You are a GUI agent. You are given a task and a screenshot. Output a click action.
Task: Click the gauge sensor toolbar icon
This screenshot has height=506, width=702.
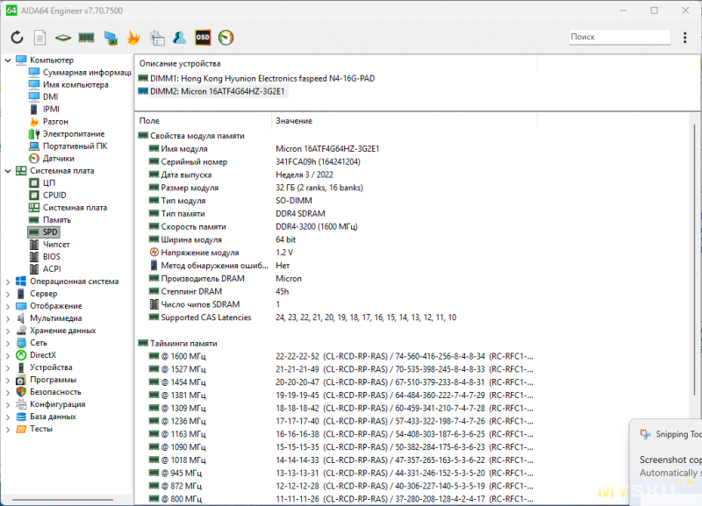coord(226,38)
